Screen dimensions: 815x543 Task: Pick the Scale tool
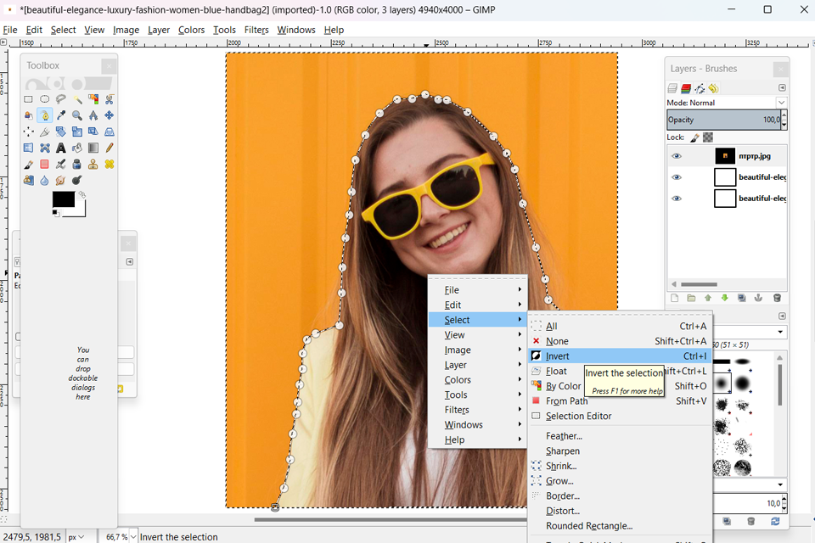[77, 132]
